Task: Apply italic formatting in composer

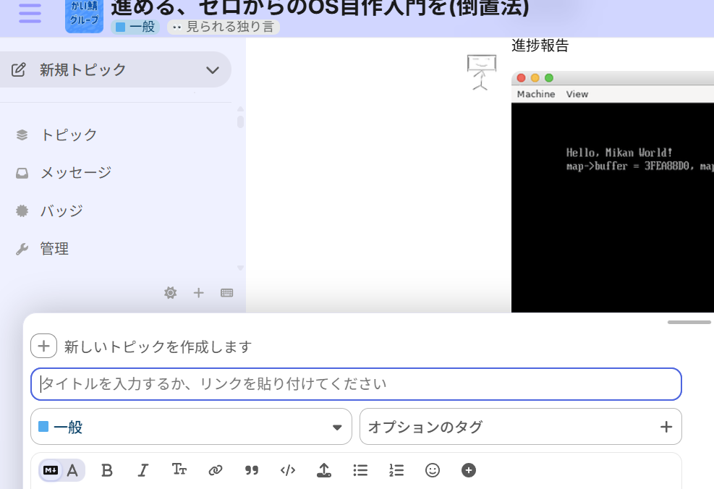Action: click(x=143, y=471)
